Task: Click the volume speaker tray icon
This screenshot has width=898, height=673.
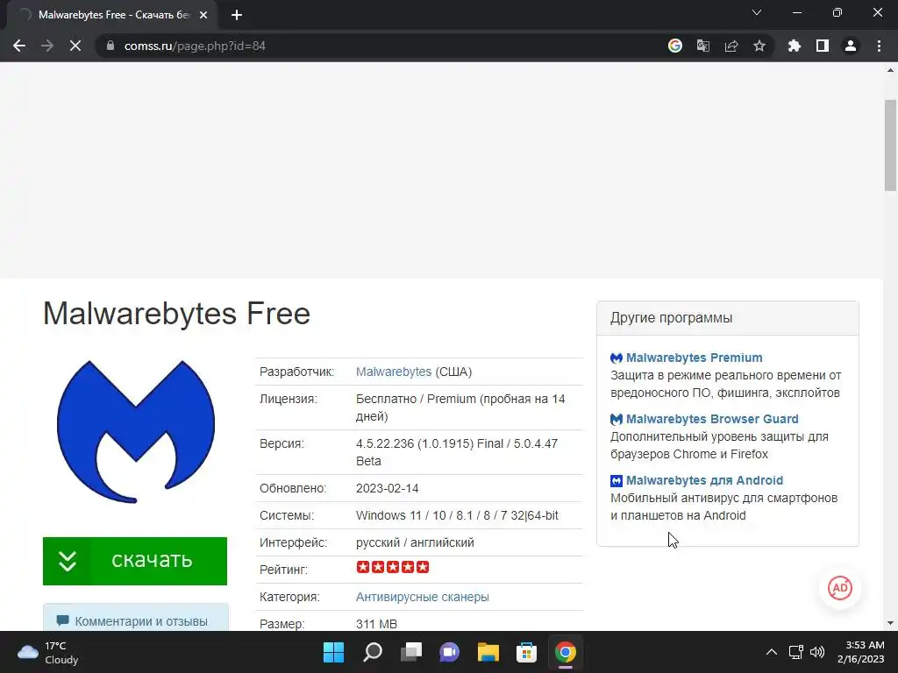Action: 817,652
